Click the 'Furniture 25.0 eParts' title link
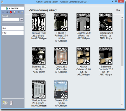The image size is (126, 111). pyautogui.click(x=106, y=35)
